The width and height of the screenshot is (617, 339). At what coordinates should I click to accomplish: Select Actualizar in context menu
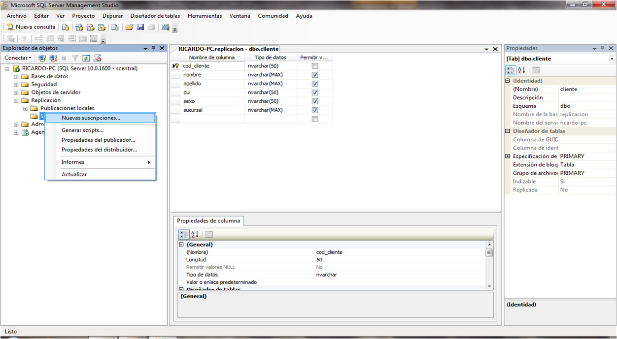tap(100, 174)
